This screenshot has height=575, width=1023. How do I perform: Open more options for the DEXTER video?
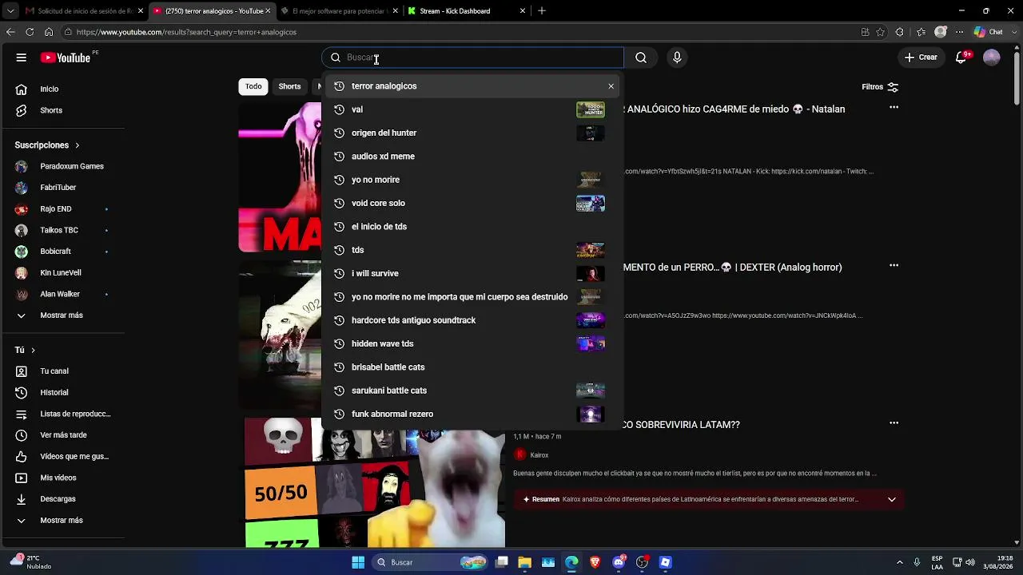point(894,265)
